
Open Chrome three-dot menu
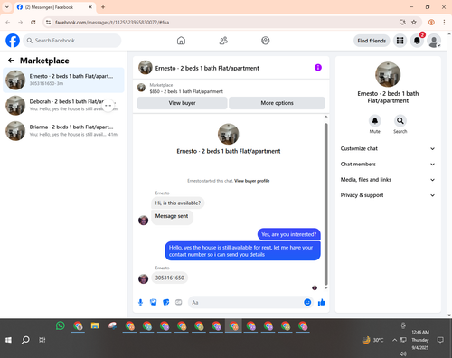(x=444, y=22)
